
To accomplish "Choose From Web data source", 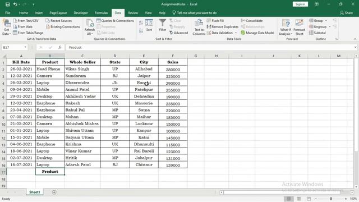I will coord(23,27).
